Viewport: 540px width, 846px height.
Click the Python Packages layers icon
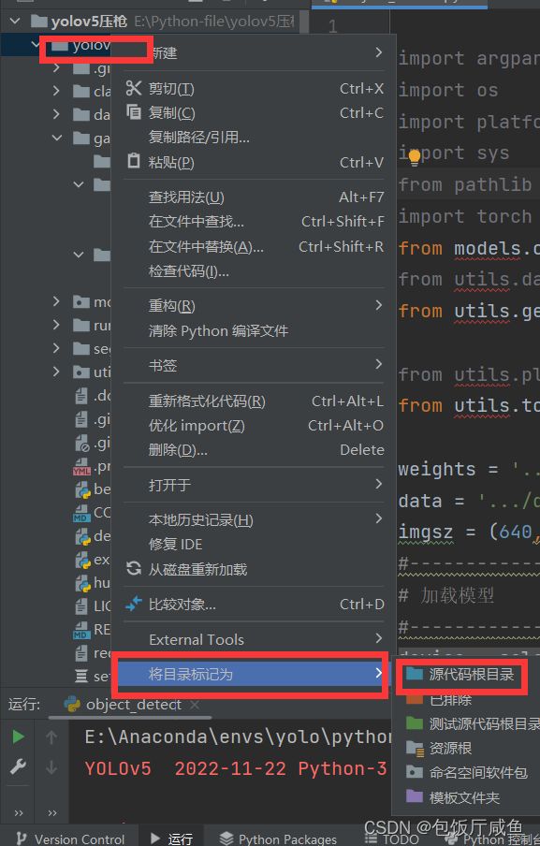(x=226, y=839)
